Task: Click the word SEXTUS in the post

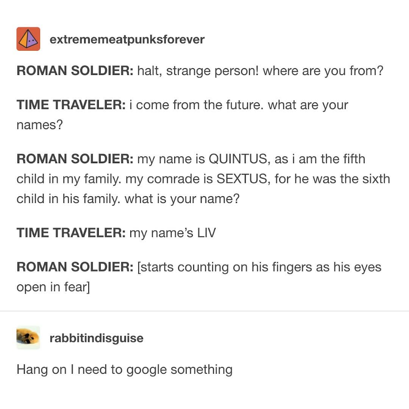Action: tap(242, 179)
